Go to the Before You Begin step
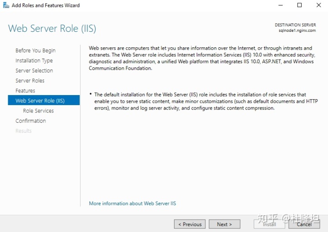 pos(36,50)
